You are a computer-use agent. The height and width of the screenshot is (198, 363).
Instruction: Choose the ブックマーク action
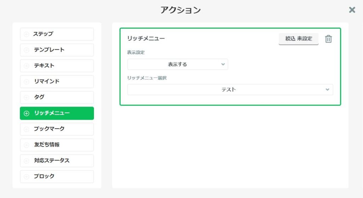[x=57, y=129]
